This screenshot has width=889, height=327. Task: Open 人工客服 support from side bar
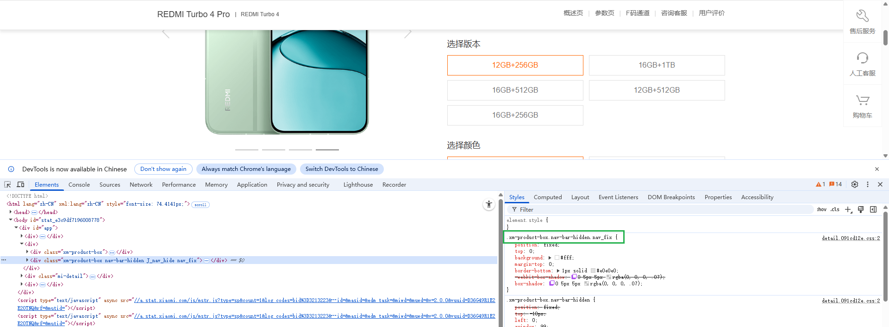(x=862, y=64)
